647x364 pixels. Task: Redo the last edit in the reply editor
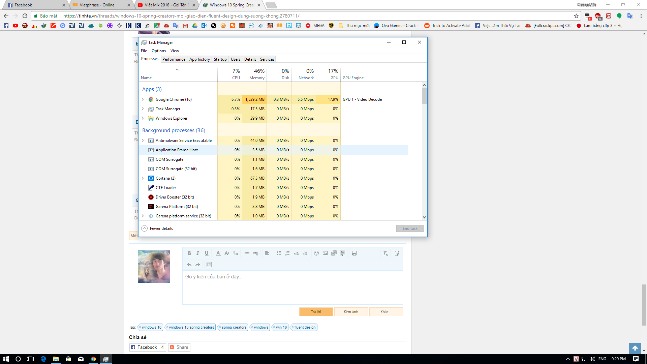tap(198, 265)
